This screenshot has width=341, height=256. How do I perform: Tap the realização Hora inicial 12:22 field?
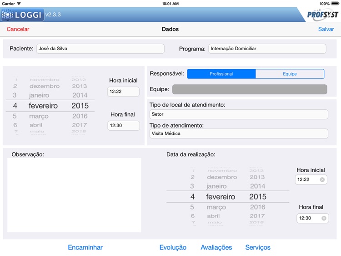pos(311,179)
